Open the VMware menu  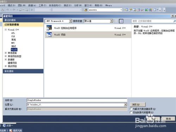108,5
